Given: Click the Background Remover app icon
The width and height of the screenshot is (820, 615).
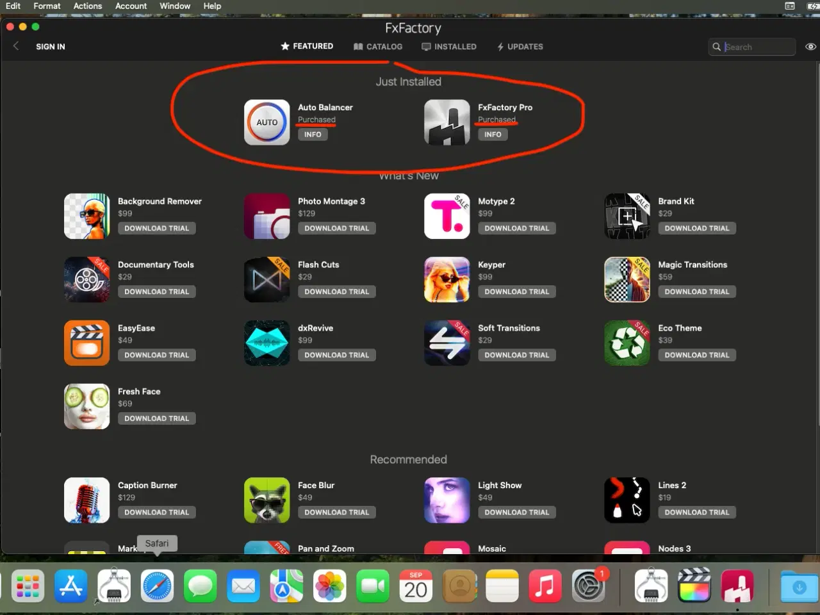Looking at the screenshot, I should coord(86,216).
